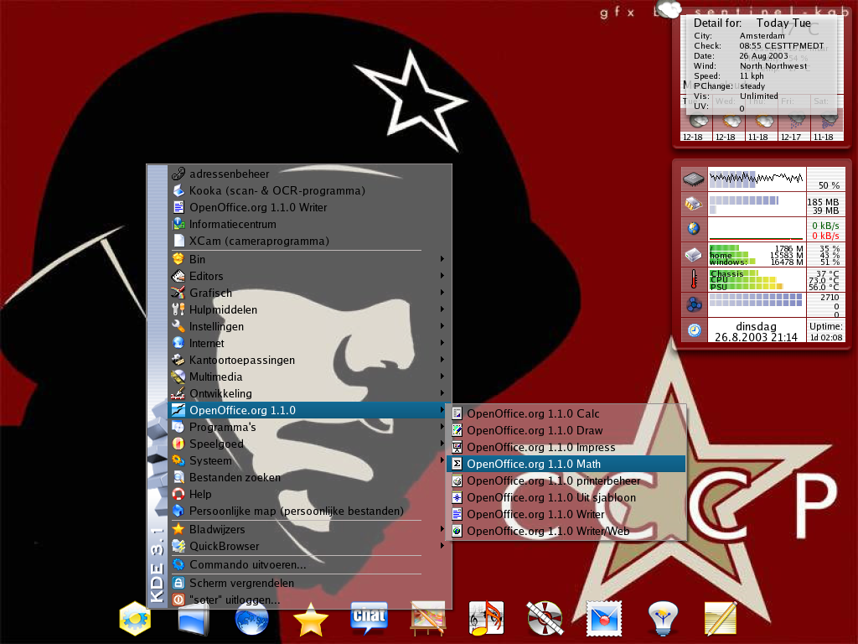Click the OpenOffice.org Calc submenu icon

point(457,414)
